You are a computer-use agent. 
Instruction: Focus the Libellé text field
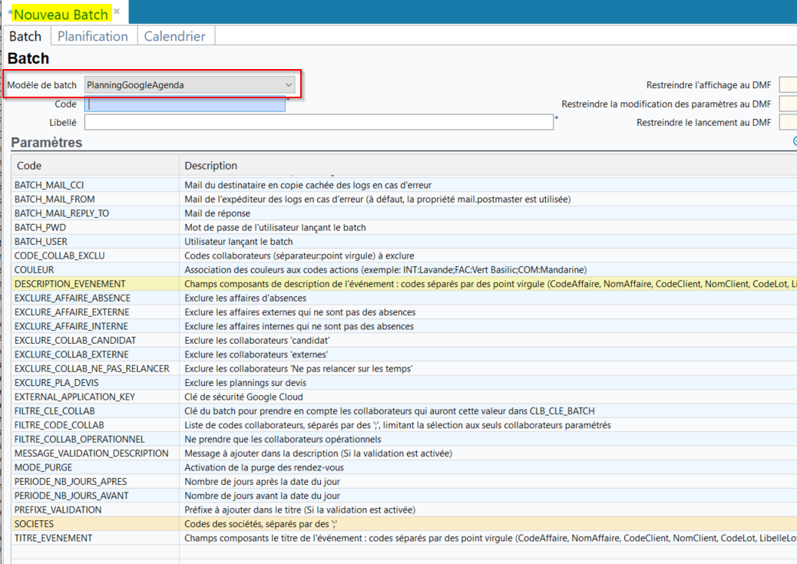pyautogui.click(x=319, y=123)
